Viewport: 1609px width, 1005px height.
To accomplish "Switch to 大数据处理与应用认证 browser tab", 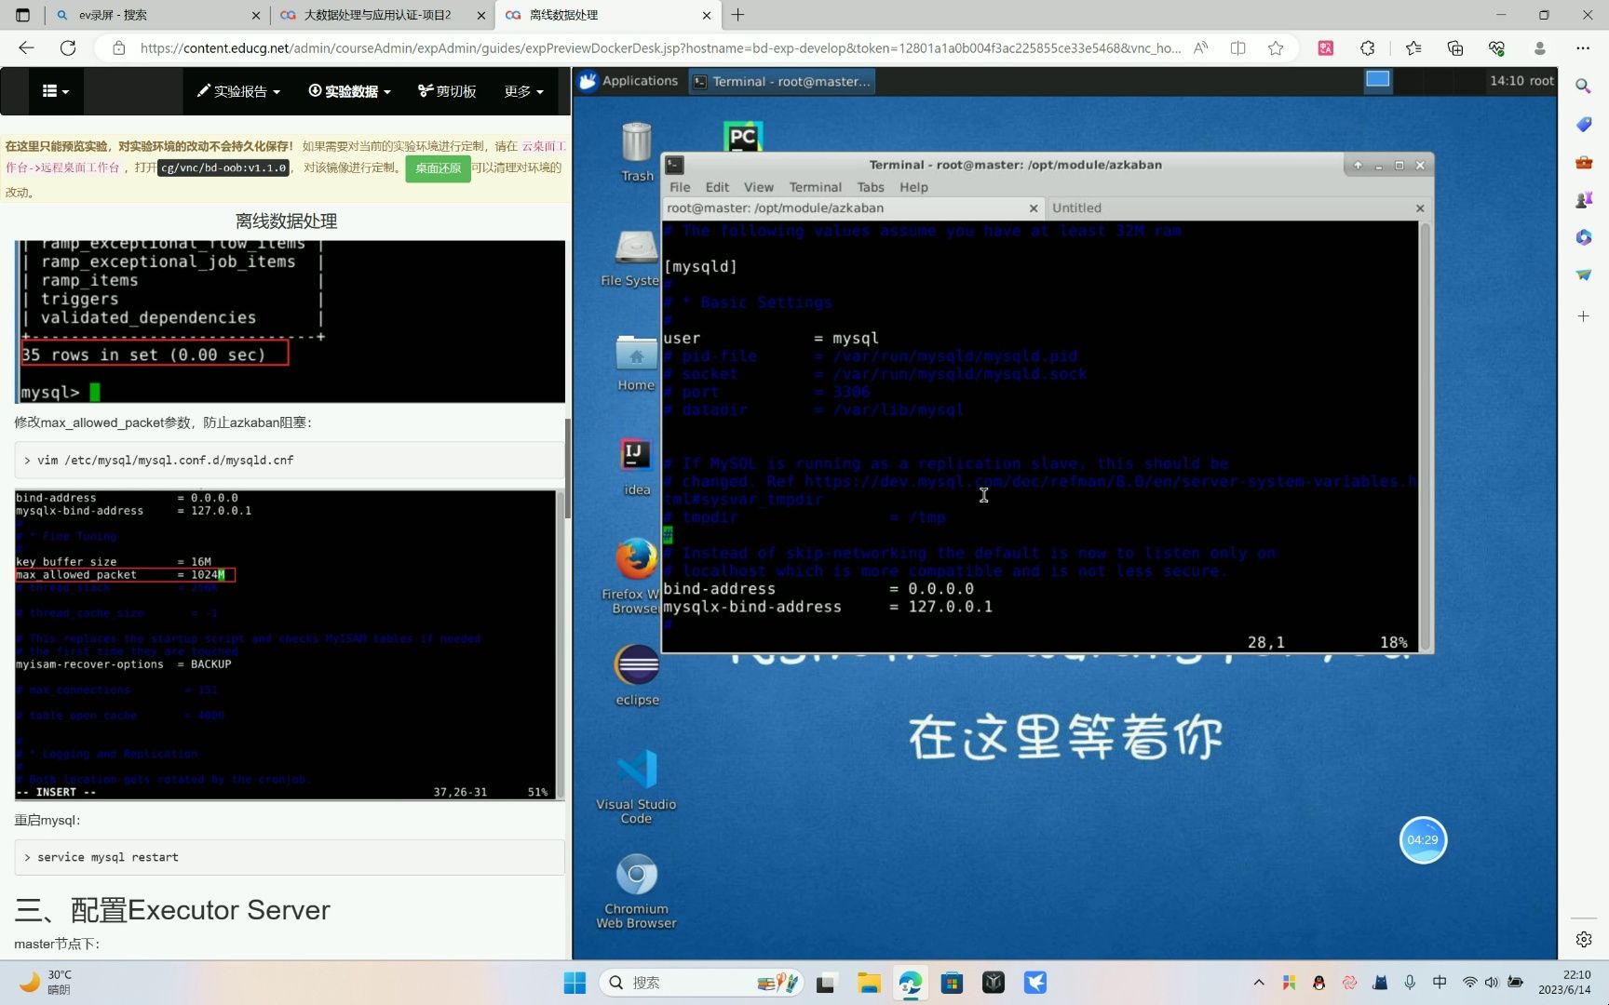I will (383, 15).
